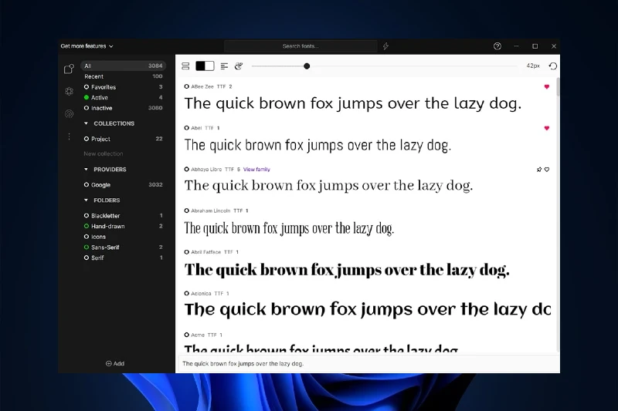
Task: Activate the Abril Fatface font circle
Action: point(187,252)
